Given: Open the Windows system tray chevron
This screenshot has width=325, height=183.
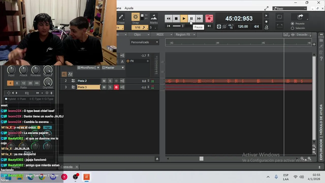Looking at the screenshot, I should click(x=268, y=177).
